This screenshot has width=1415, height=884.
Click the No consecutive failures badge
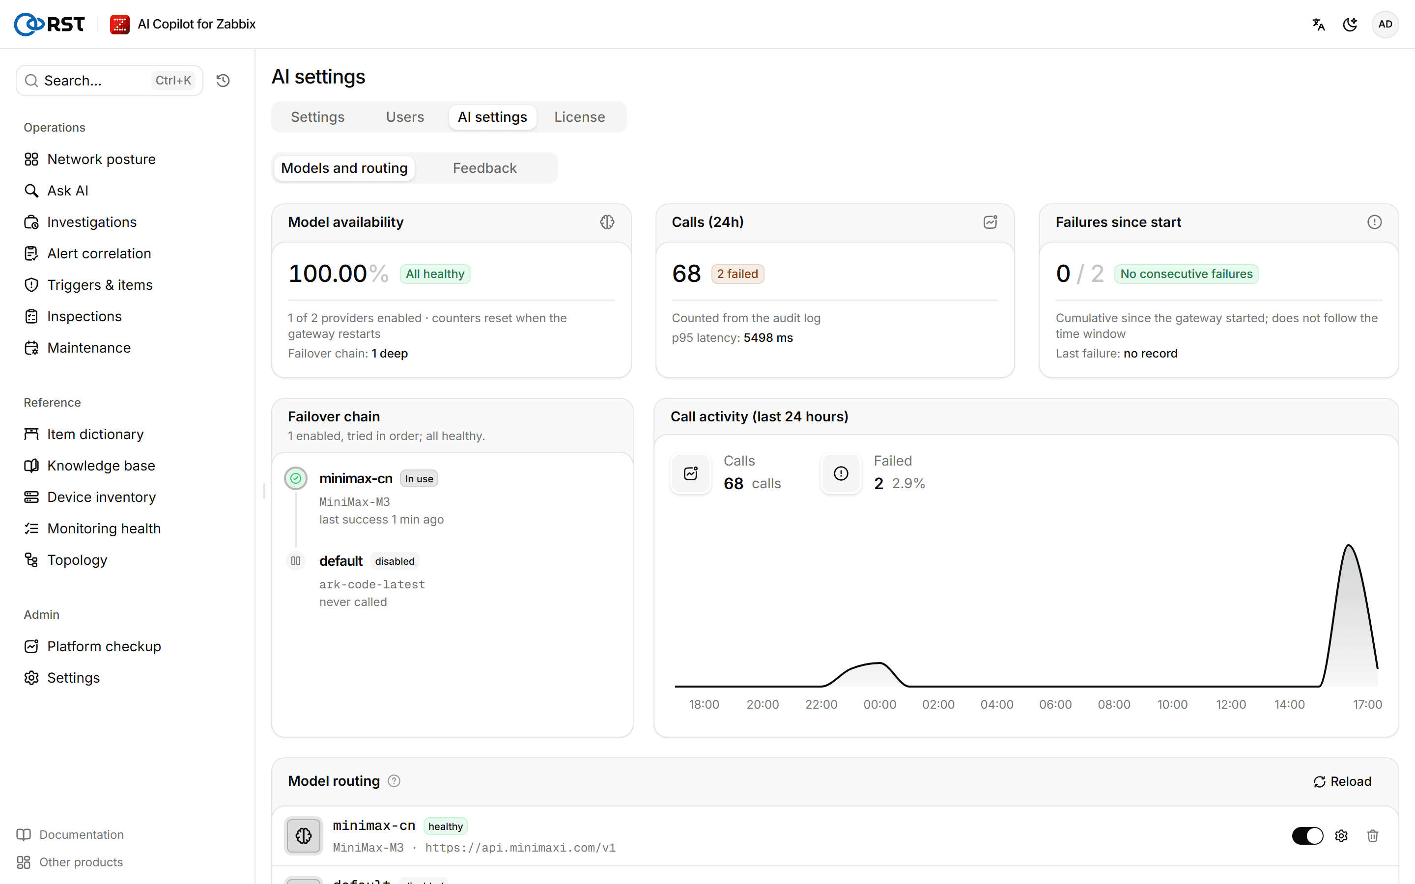click(x=1186, y=274)
